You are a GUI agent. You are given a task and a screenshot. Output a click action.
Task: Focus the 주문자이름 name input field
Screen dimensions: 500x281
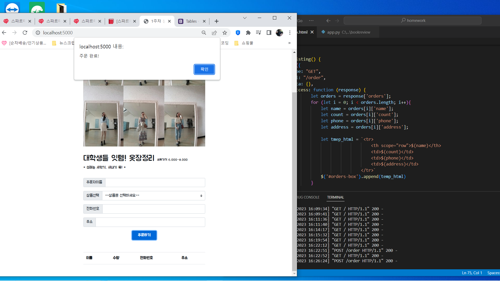coord(155,182)
